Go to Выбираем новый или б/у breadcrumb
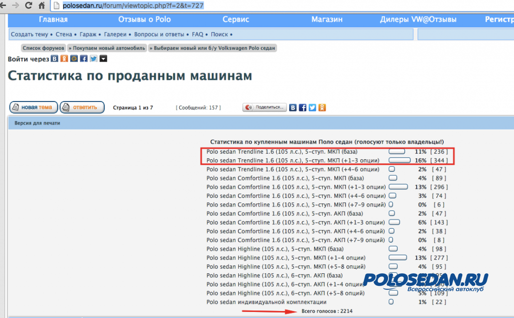This screenshot has height=318, width=514. tap(212, 48)
